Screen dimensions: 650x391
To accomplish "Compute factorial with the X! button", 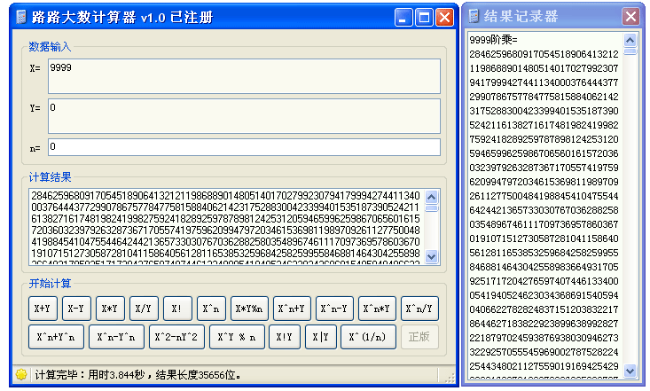I will click(177, 309).
